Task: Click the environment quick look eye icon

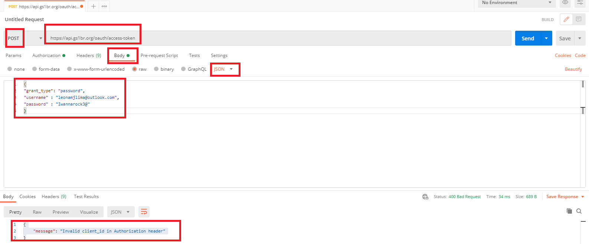Action: click(565, 3)
